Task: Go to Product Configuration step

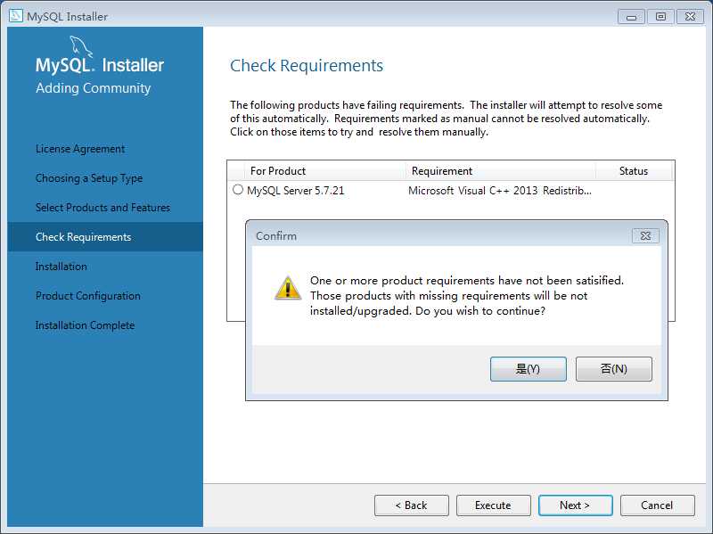Action: pos(87,296)
